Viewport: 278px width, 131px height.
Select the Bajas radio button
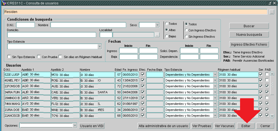tap(167, 36)
